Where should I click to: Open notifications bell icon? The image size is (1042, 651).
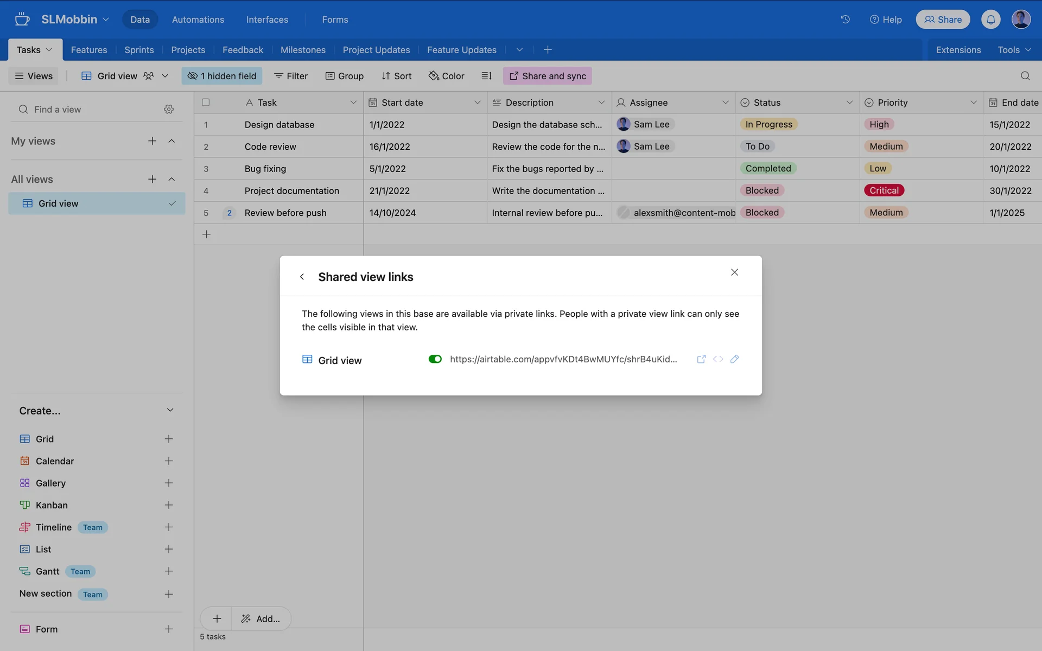(990, 20)
